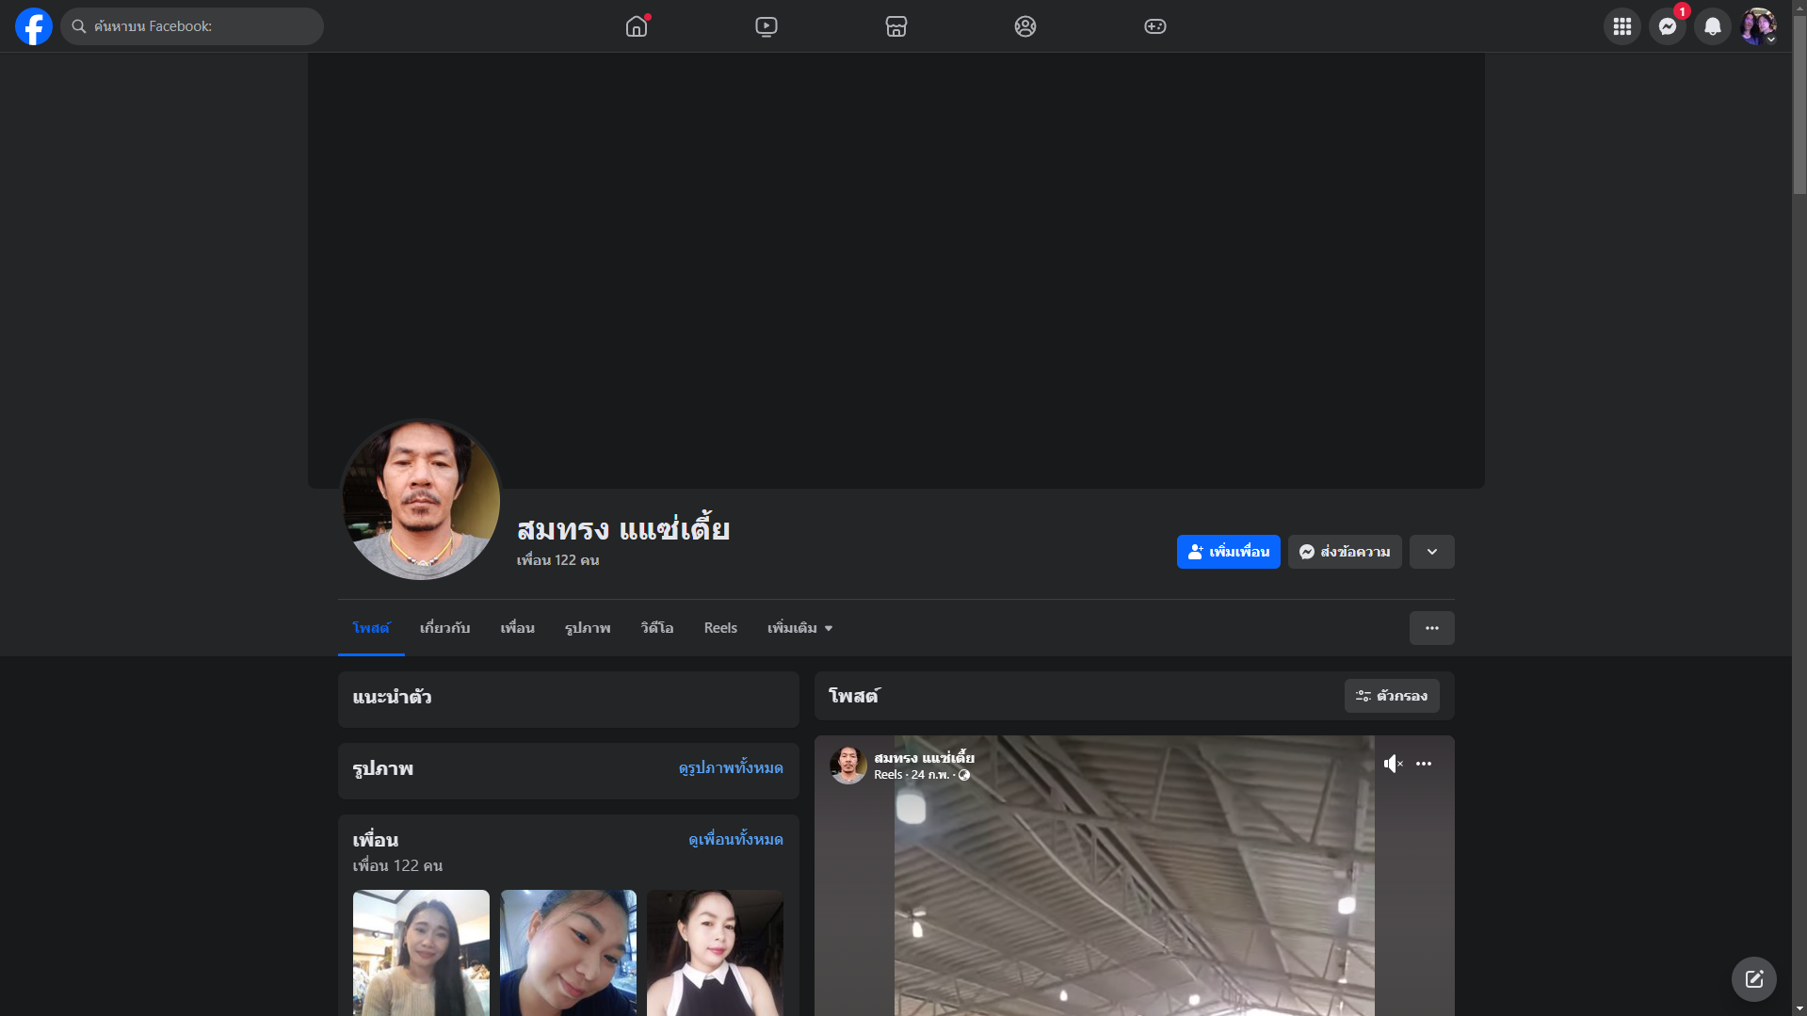
Task: Click author name สมทรง แแซ่เตี้ย on reel post
Action: 924,757
